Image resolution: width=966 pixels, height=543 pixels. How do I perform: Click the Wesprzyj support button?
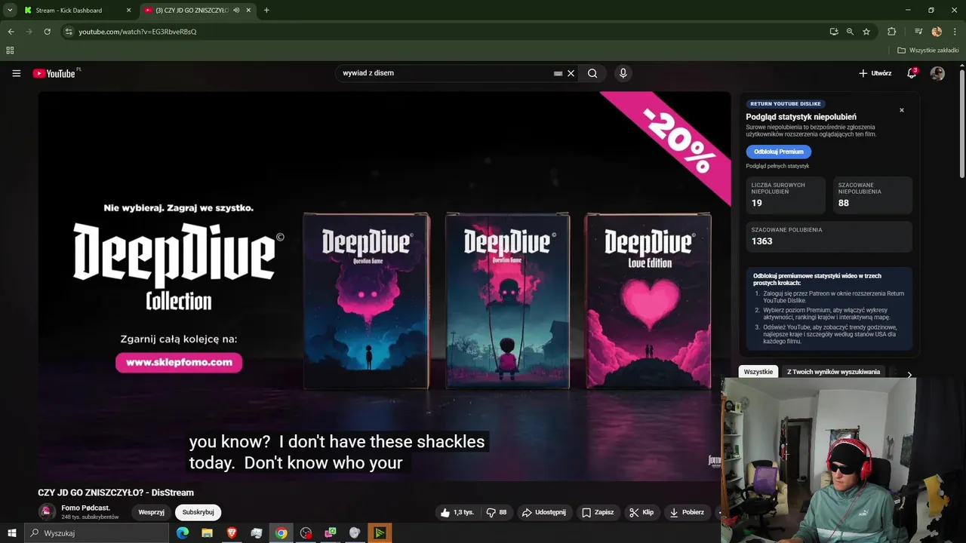pos(151,512)
